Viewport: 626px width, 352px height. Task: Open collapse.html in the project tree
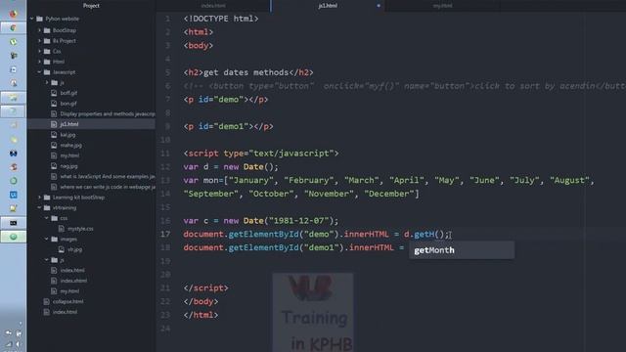pos(67,301)
